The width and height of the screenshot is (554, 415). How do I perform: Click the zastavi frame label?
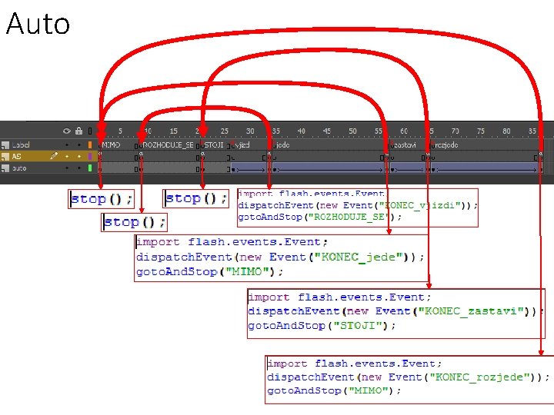404,145
